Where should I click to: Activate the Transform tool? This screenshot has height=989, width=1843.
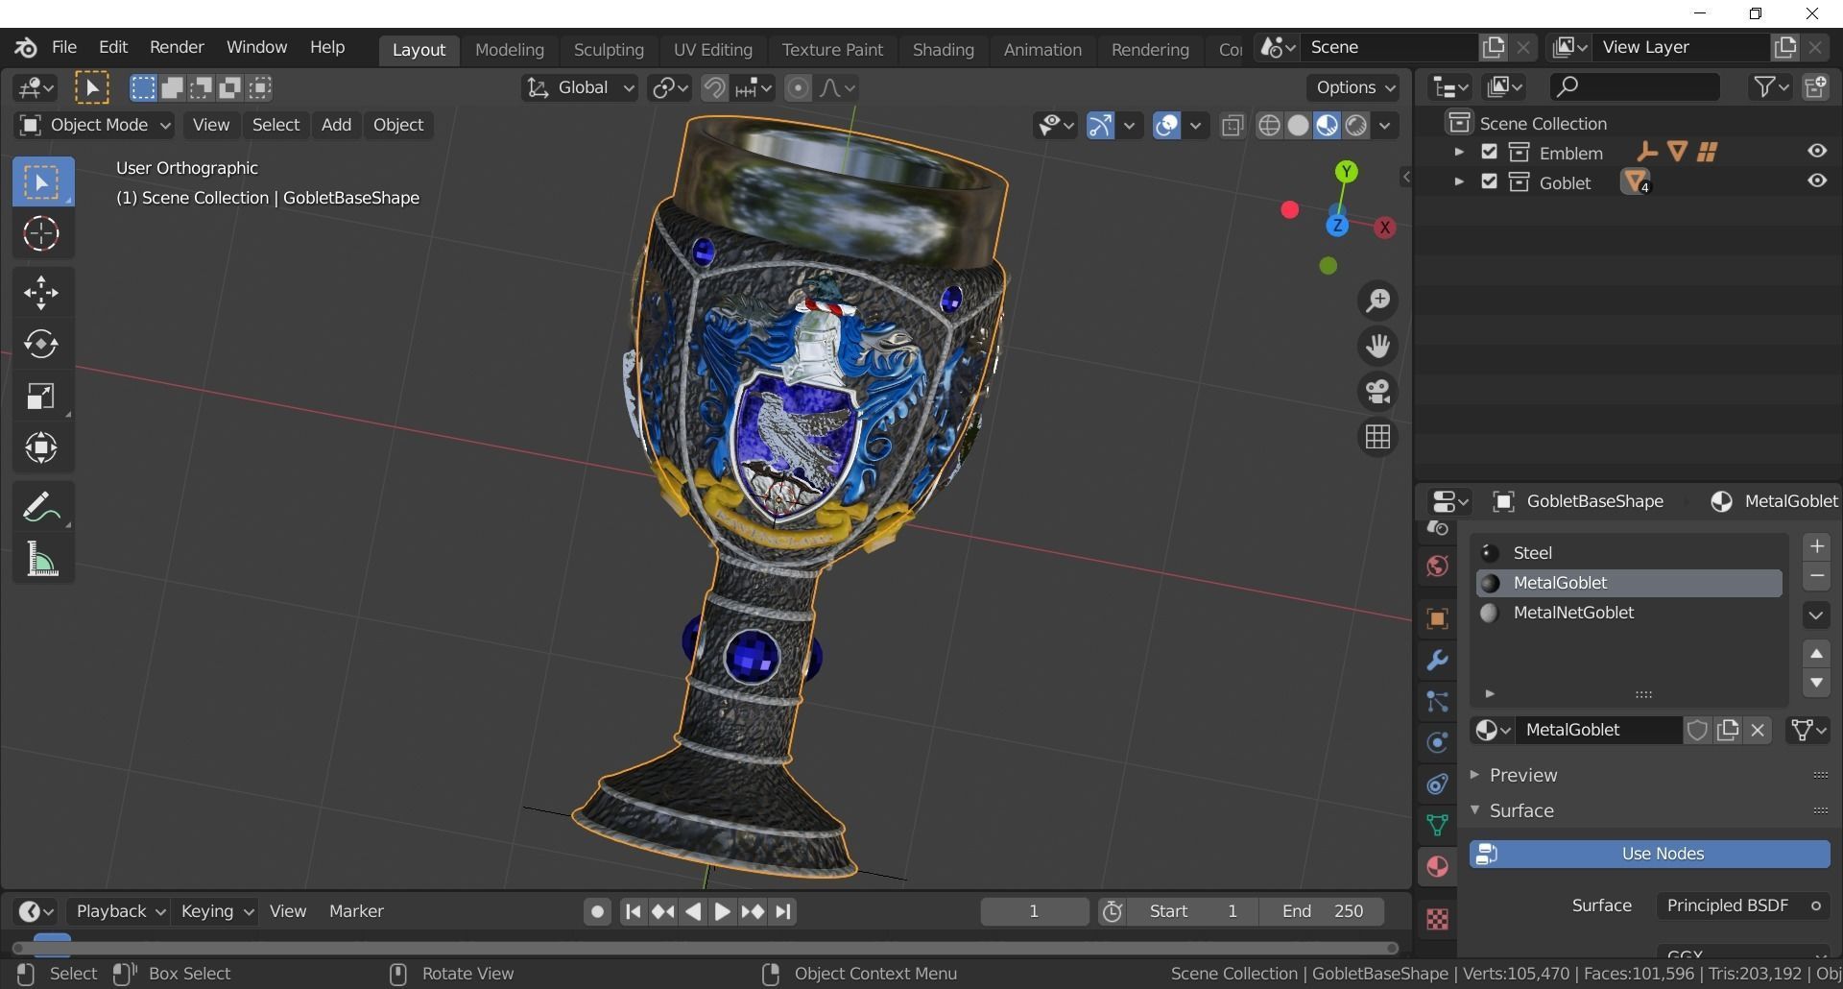coord(41,447)
